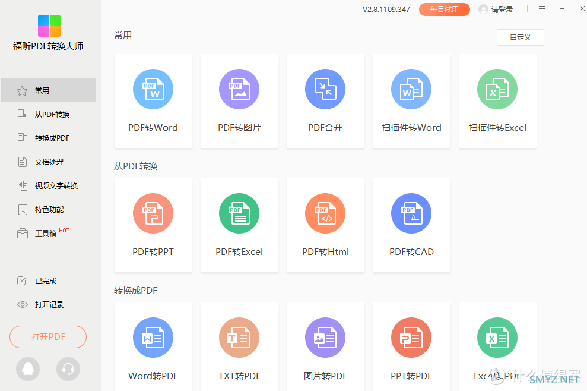Open the 特色功能 sidebar tab
This screenshot has width=587, height=391.
[x=48, y=209]
